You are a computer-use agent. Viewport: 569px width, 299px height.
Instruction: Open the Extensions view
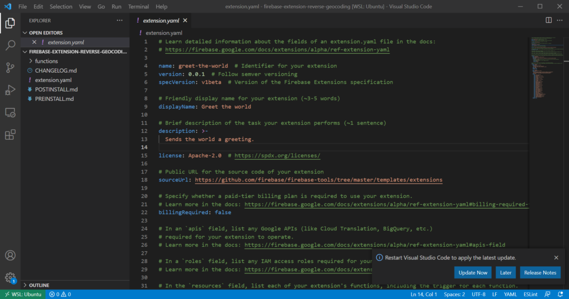[10, 135]
